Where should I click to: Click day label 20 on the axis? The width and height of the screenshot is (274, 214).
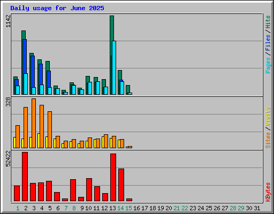[x=169, y=208]
